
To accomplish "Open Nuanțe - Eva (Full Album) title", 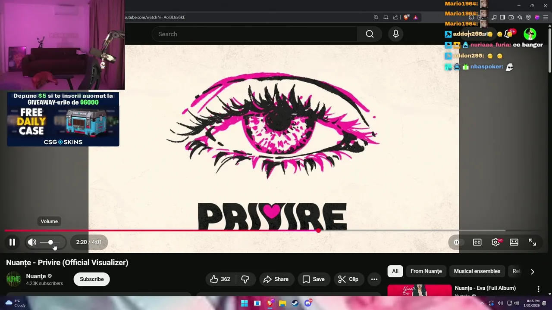I will [485, 288].
